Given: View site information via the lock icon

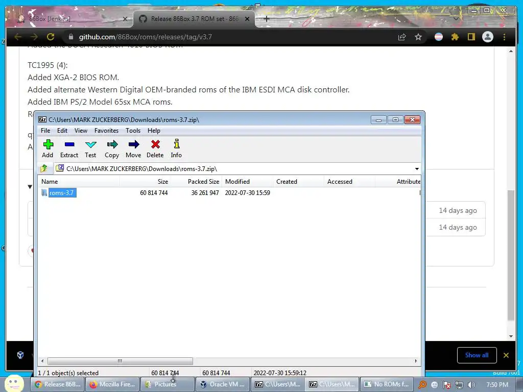Looking at the screenshot, I should (70, 37).
